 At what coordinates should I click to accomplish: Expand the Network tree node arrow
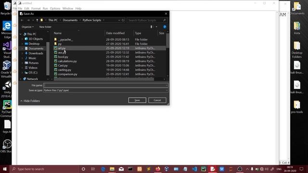tap(21, 79)
